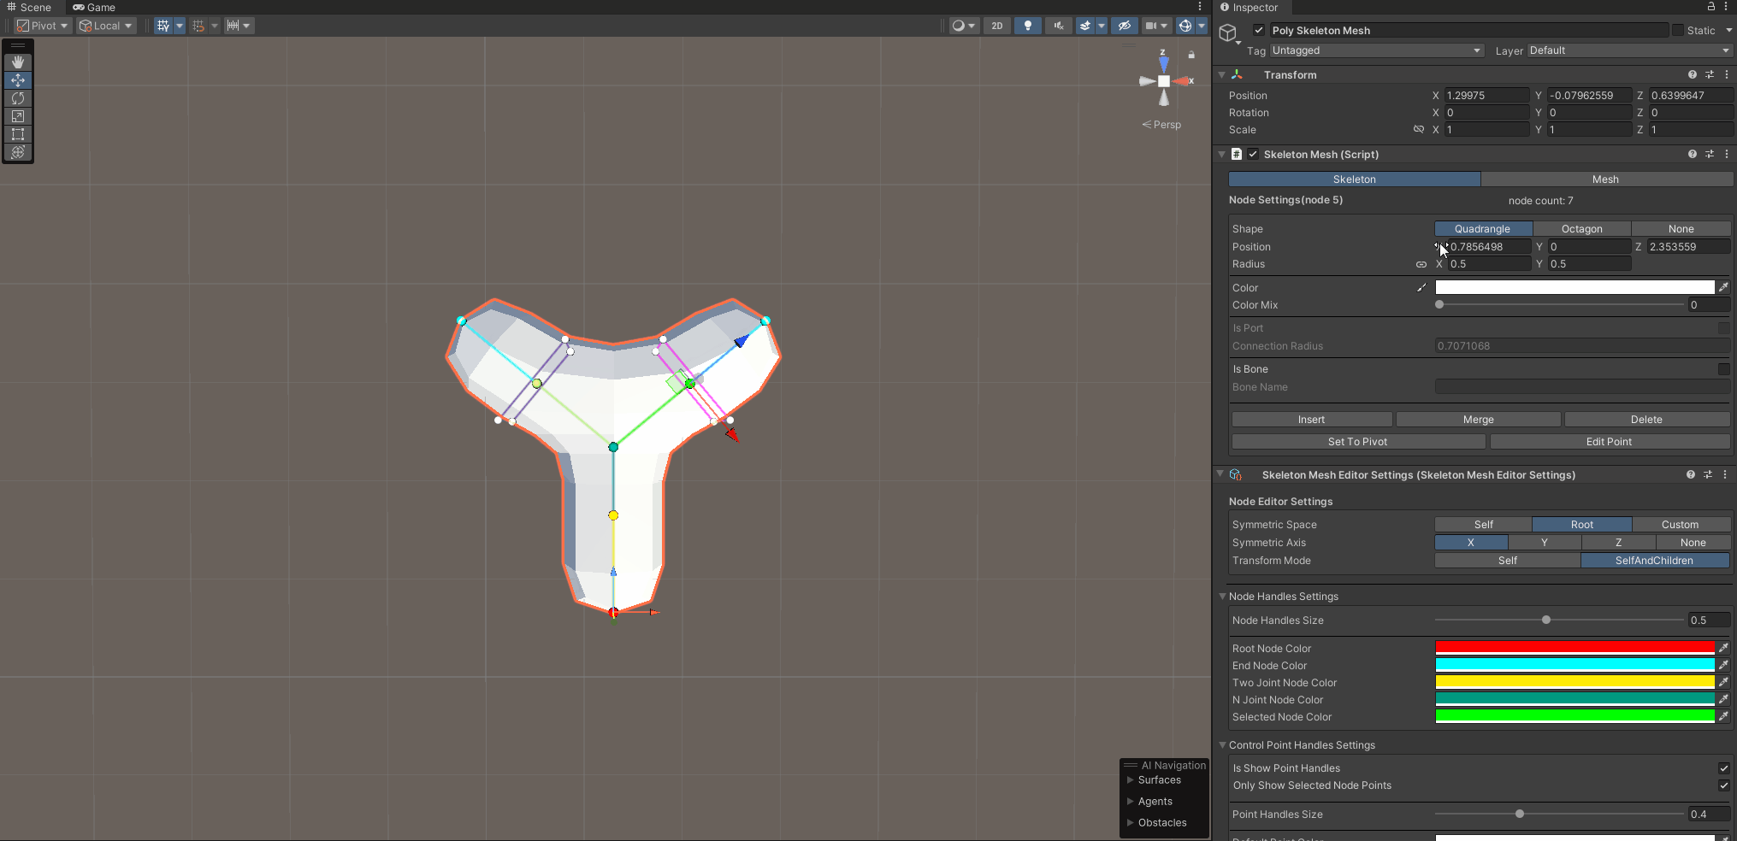Enable the Static checkbox for Poly Skeleton Mesh

1680,30
